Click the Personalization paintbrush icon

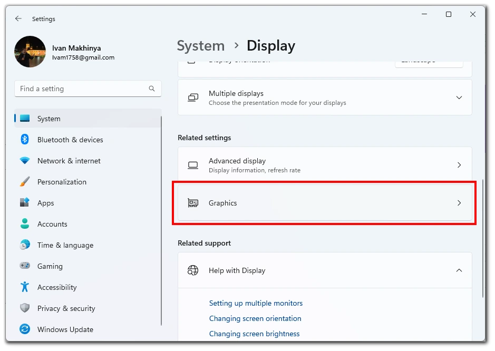pos(25,181)
